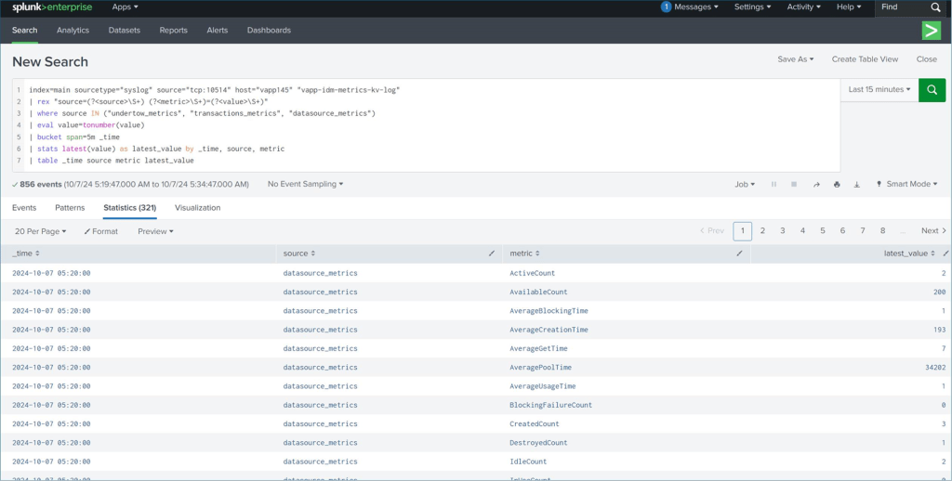Open the Dashboards navigation item
This screenshot has width=952, height=481.
click(x=269, y=30)
